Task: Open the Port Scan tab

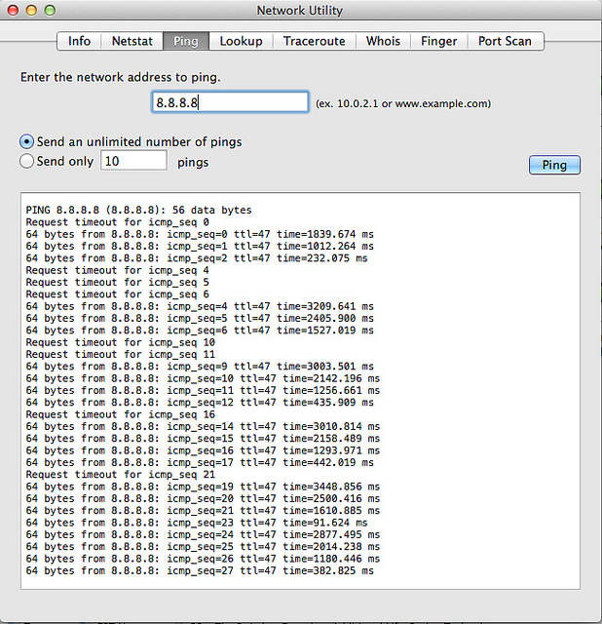Action: [505, 41]
